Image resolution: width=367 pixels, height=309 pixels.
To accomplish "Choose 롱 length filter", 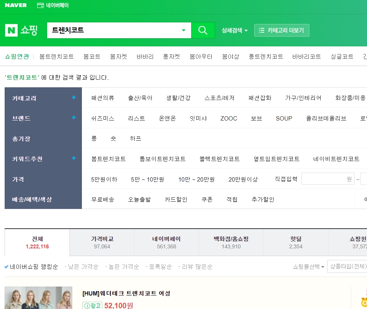I will (x=94, y=139).
